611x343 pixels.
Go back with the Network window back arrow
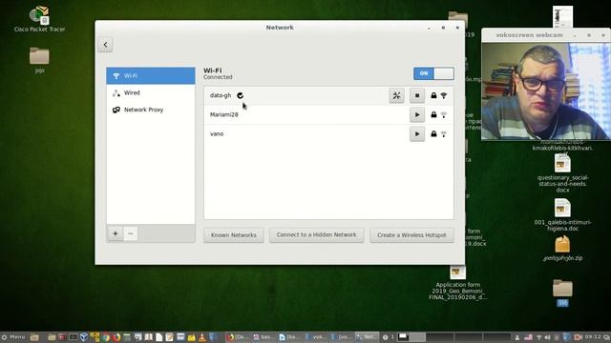(x=105, y=45)
